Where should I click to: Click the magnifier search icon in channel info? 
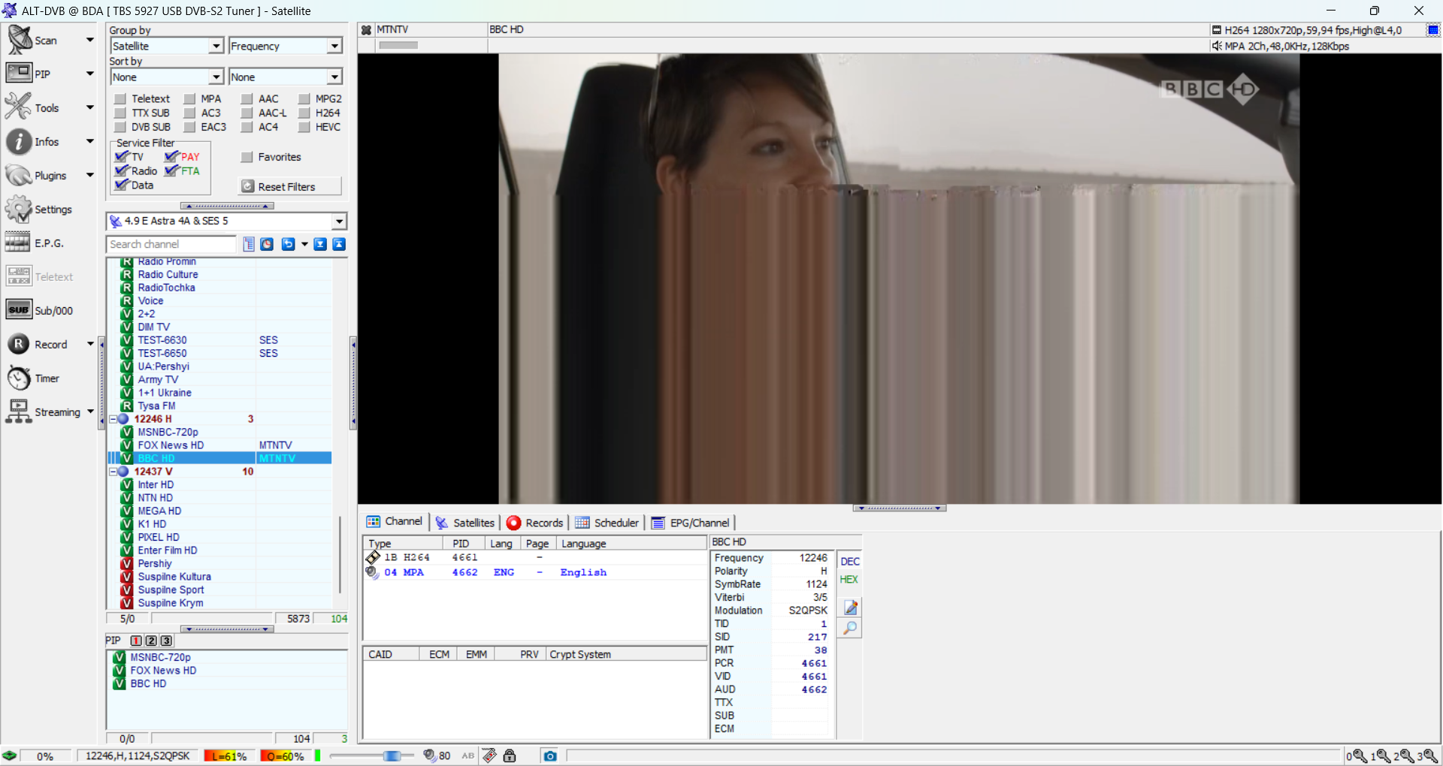tap(850, 628)
